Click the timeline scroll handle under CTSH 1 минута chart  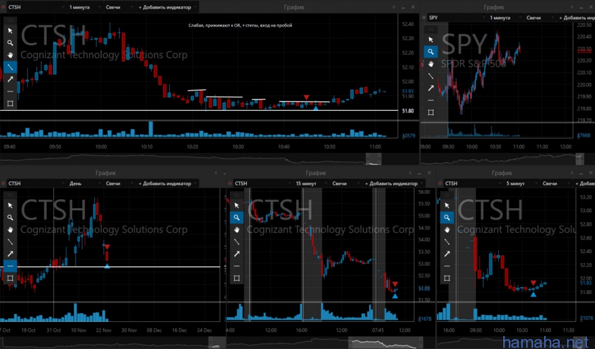tap(373, 159)
